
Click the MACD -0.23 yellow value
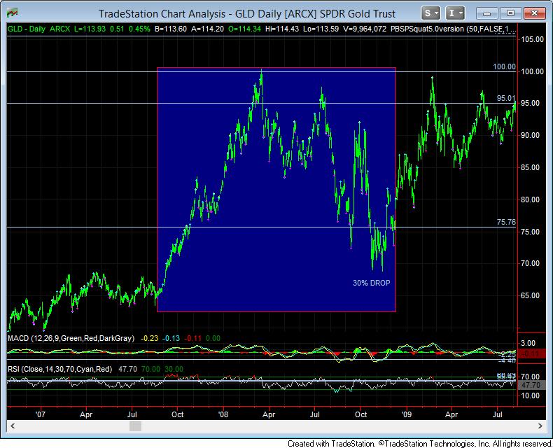click(x=150, y=338)
